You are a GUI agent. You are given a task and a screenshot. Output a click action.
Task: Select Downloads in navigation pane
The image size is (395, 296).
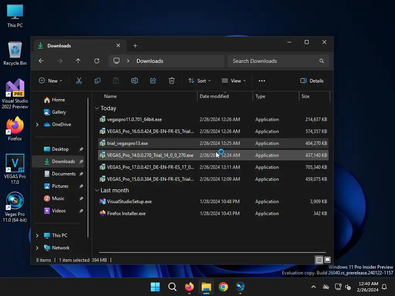[x=58, y=161]
